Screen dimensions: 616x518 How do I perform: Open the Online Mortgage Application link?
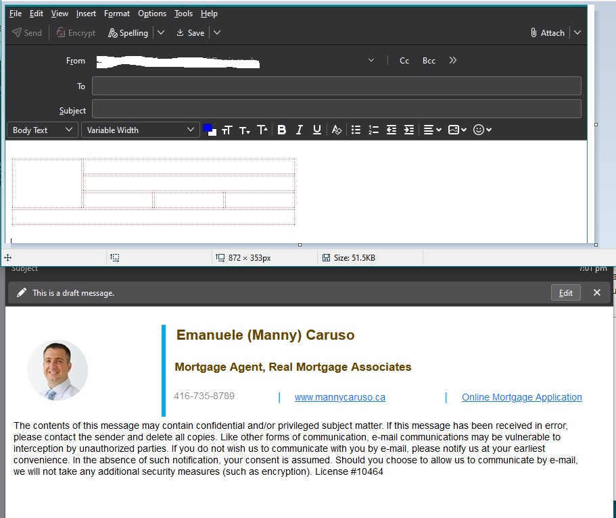(x=521, y=397)
